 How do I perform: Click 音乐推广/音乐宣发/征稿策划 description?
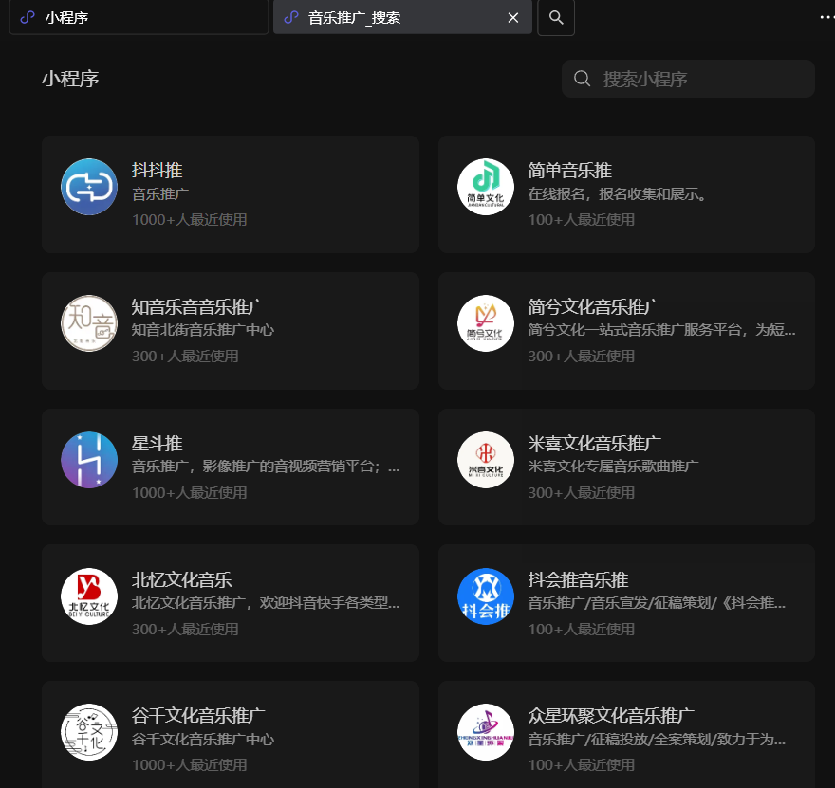point(656,603)
